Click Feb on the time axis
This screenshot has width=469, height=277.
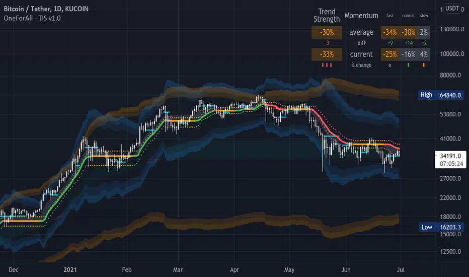[126, 270]
